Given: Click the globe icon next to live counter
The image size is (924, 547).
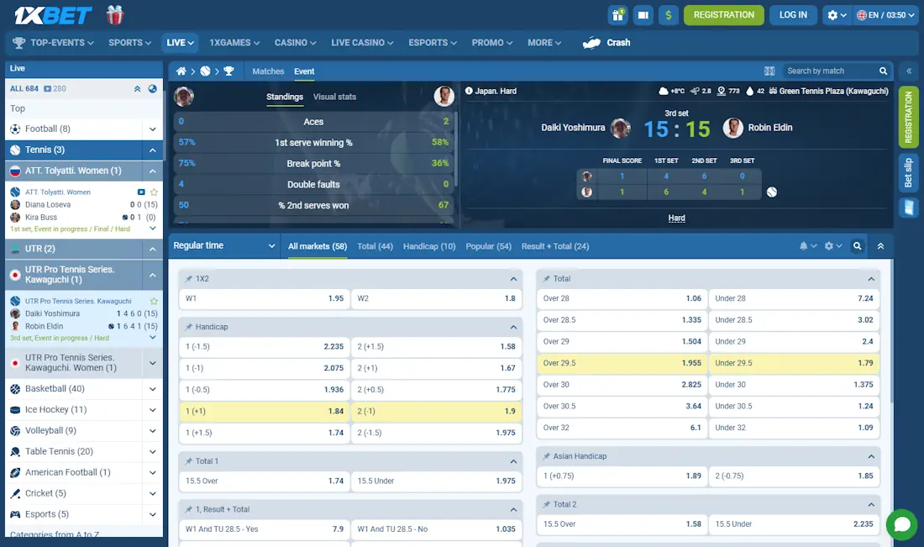Looking at the screenshot, I should click(154, 88).
